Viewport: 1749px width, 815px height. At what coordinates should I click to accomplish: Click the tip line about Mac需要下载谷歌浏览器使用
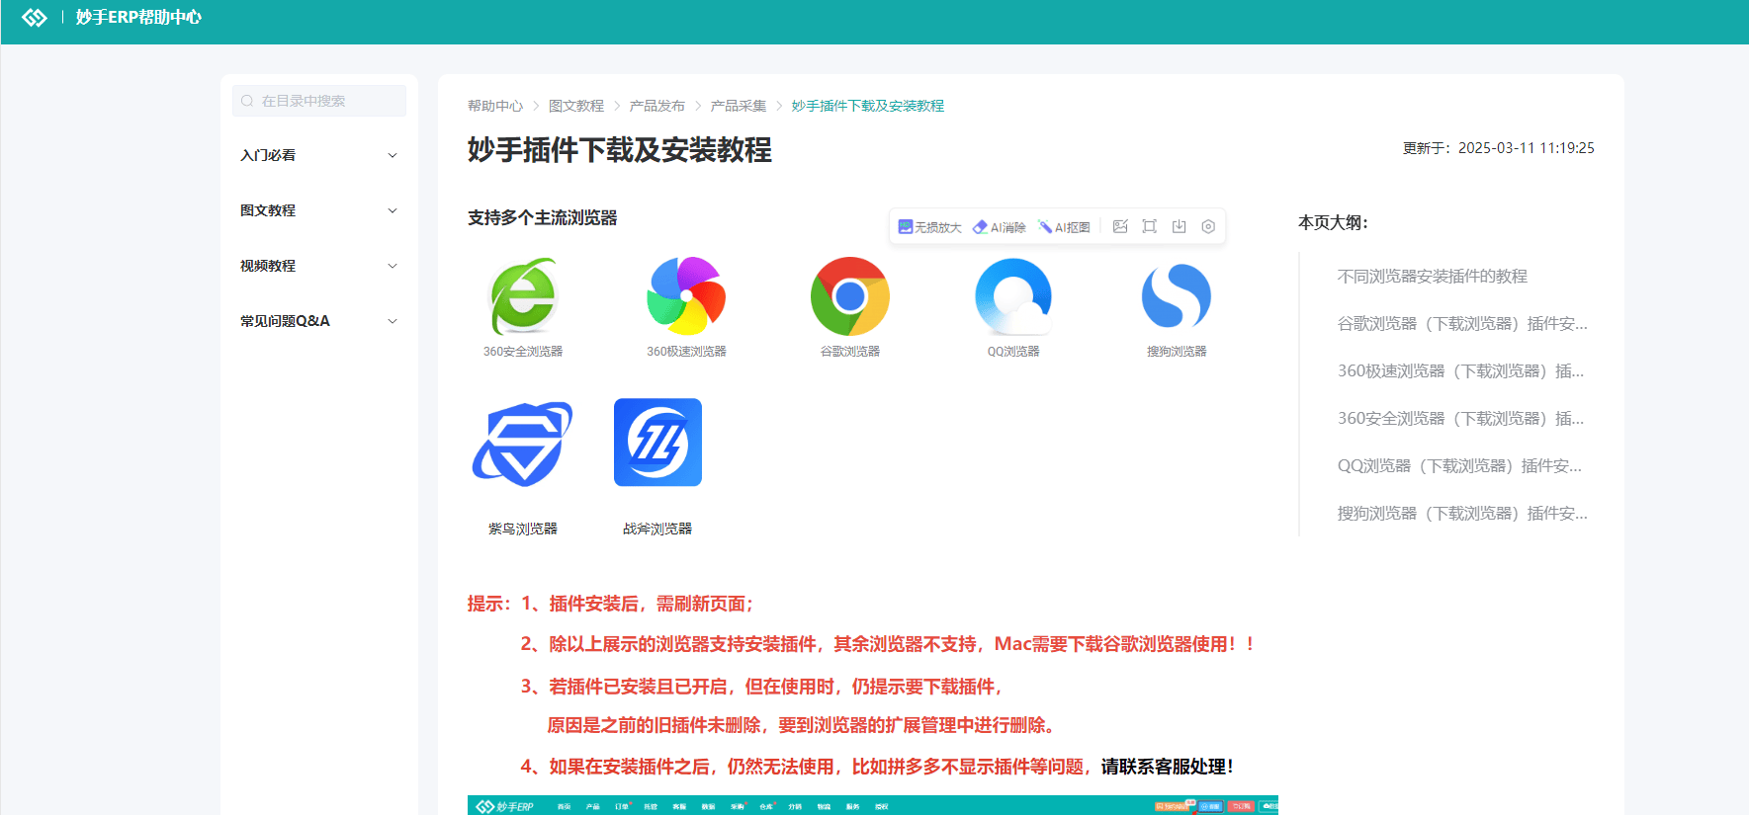[x=887, y=644]
